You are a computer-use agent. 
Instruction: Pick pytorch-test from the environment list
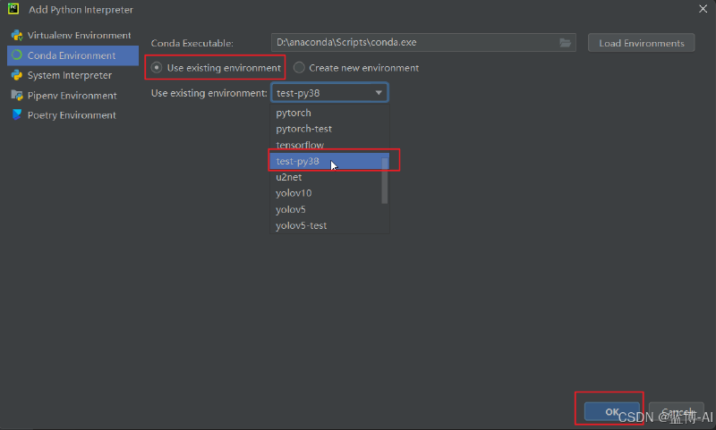tap(329, 129)
